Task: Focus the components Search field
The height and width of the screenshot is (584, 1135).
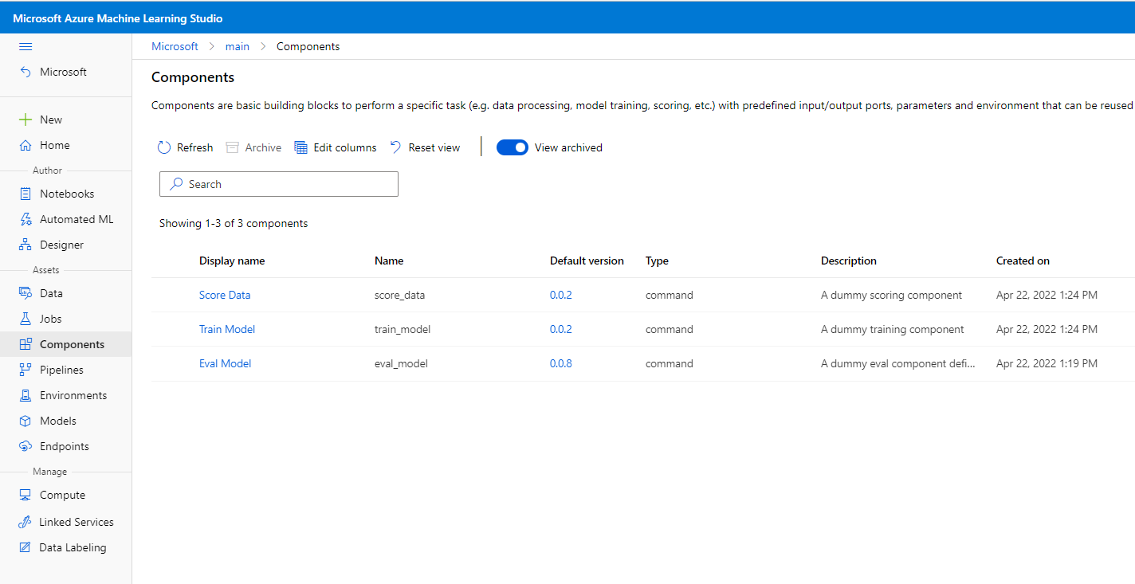Action: [x=279, y=184]
